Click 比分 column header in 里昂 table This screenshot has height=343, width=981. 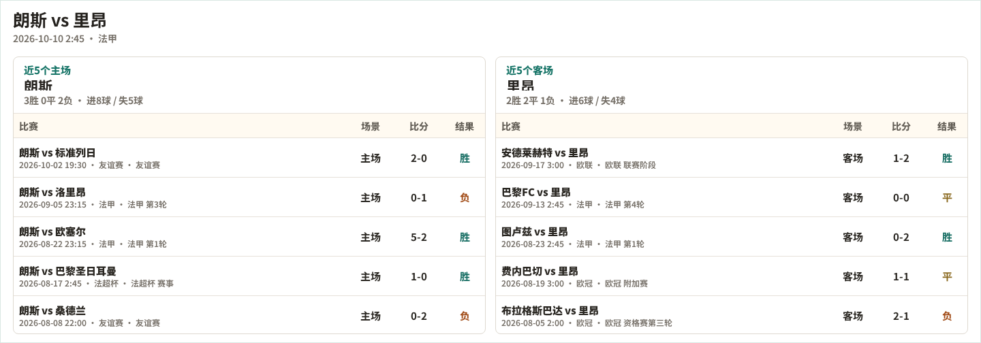click(x=901, y=126)
